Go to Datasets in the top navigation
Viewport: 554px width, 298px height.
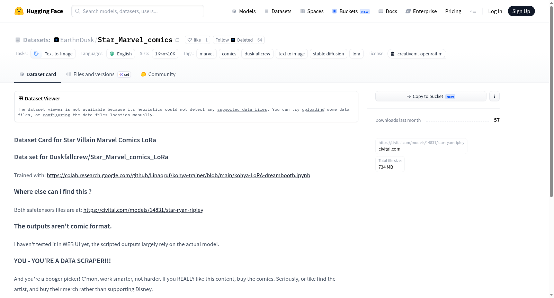(278, 11)
